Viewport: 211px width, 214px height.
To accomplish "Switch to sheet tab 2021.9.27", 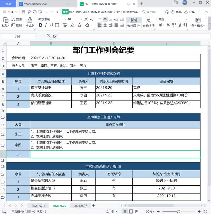I will 80,206.
